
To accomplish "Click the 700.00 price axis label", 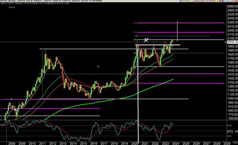I will tap(233, 118).
